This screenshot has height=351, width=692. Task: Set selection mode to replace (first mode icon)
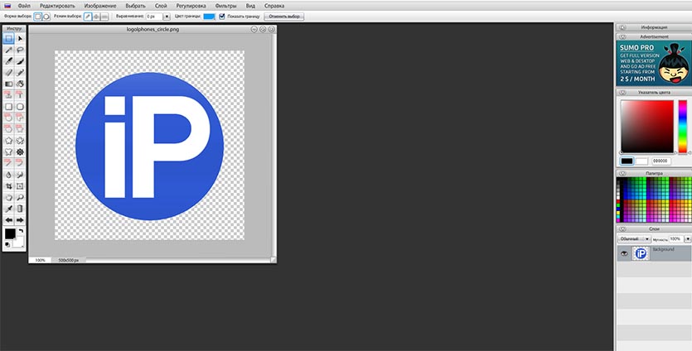tap(88, 17)
